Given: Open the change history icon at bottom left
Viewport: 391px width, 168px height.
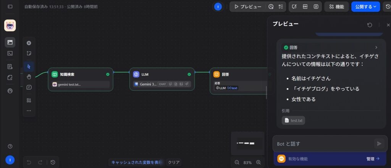Looking at the screenshot, I should (x=53, y=163).
